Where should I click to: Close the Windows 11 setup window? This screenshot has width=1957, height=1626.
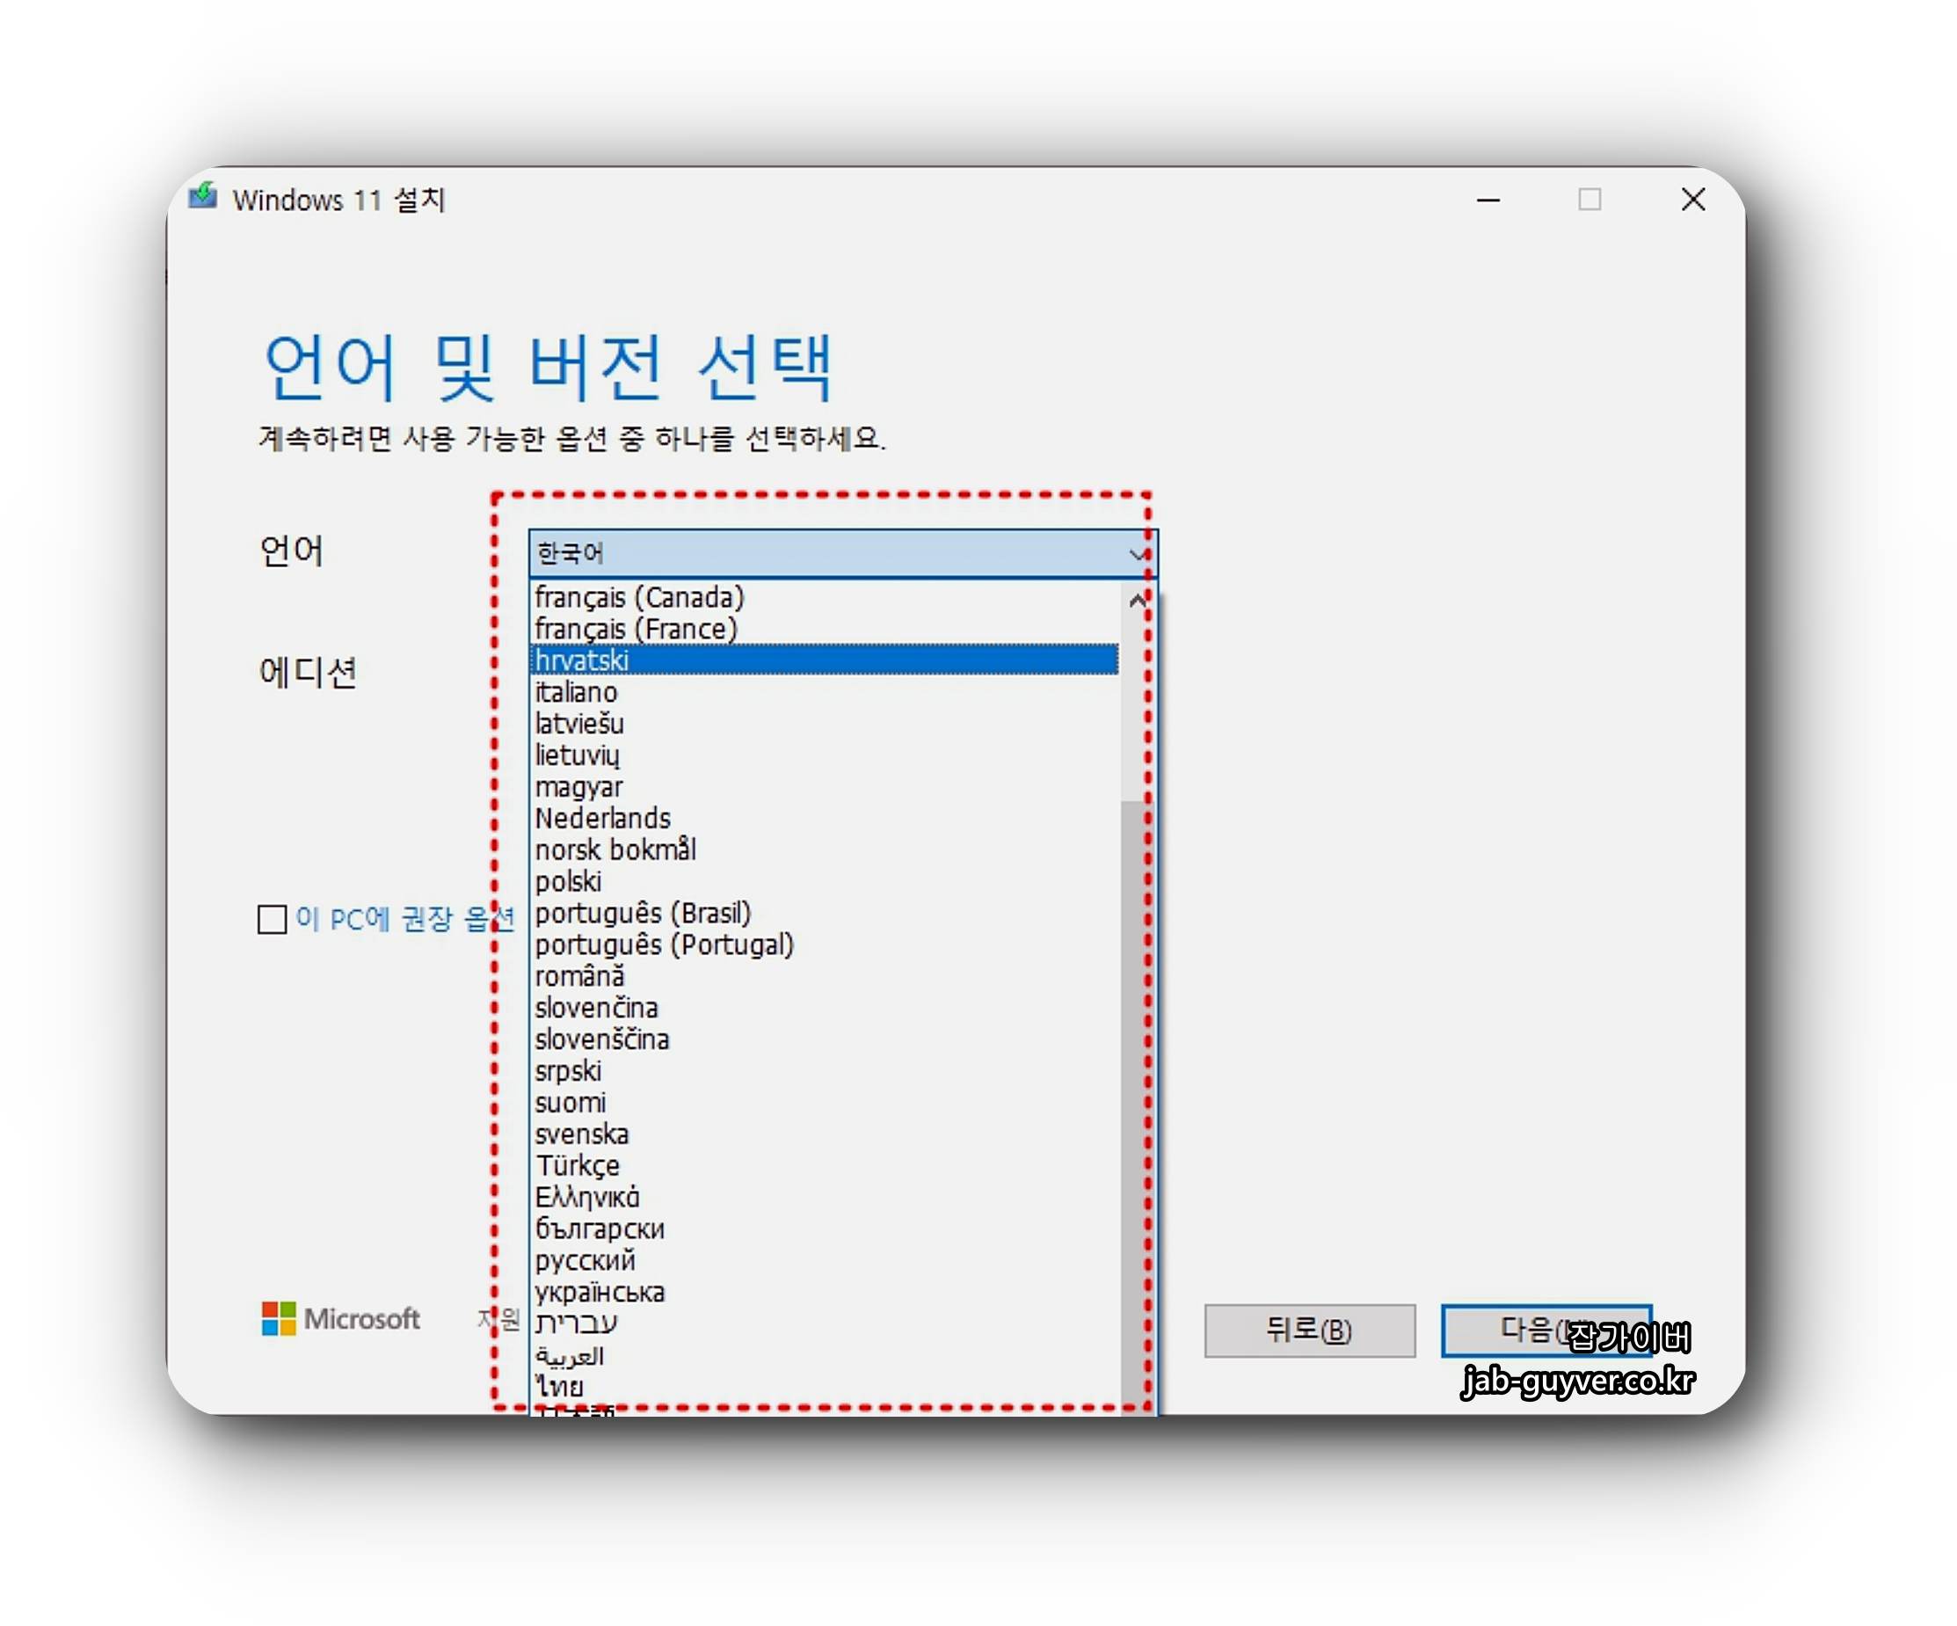pyautogui.click(x=1692, y=200)
